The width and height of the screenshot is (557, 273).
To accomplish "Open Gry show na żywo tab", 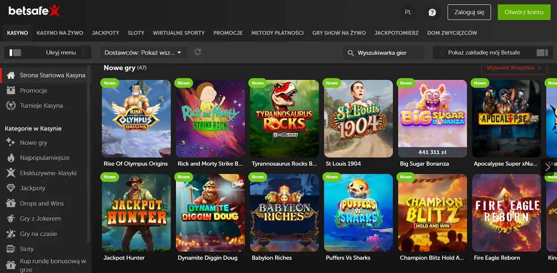I will [x=339, y=33].
